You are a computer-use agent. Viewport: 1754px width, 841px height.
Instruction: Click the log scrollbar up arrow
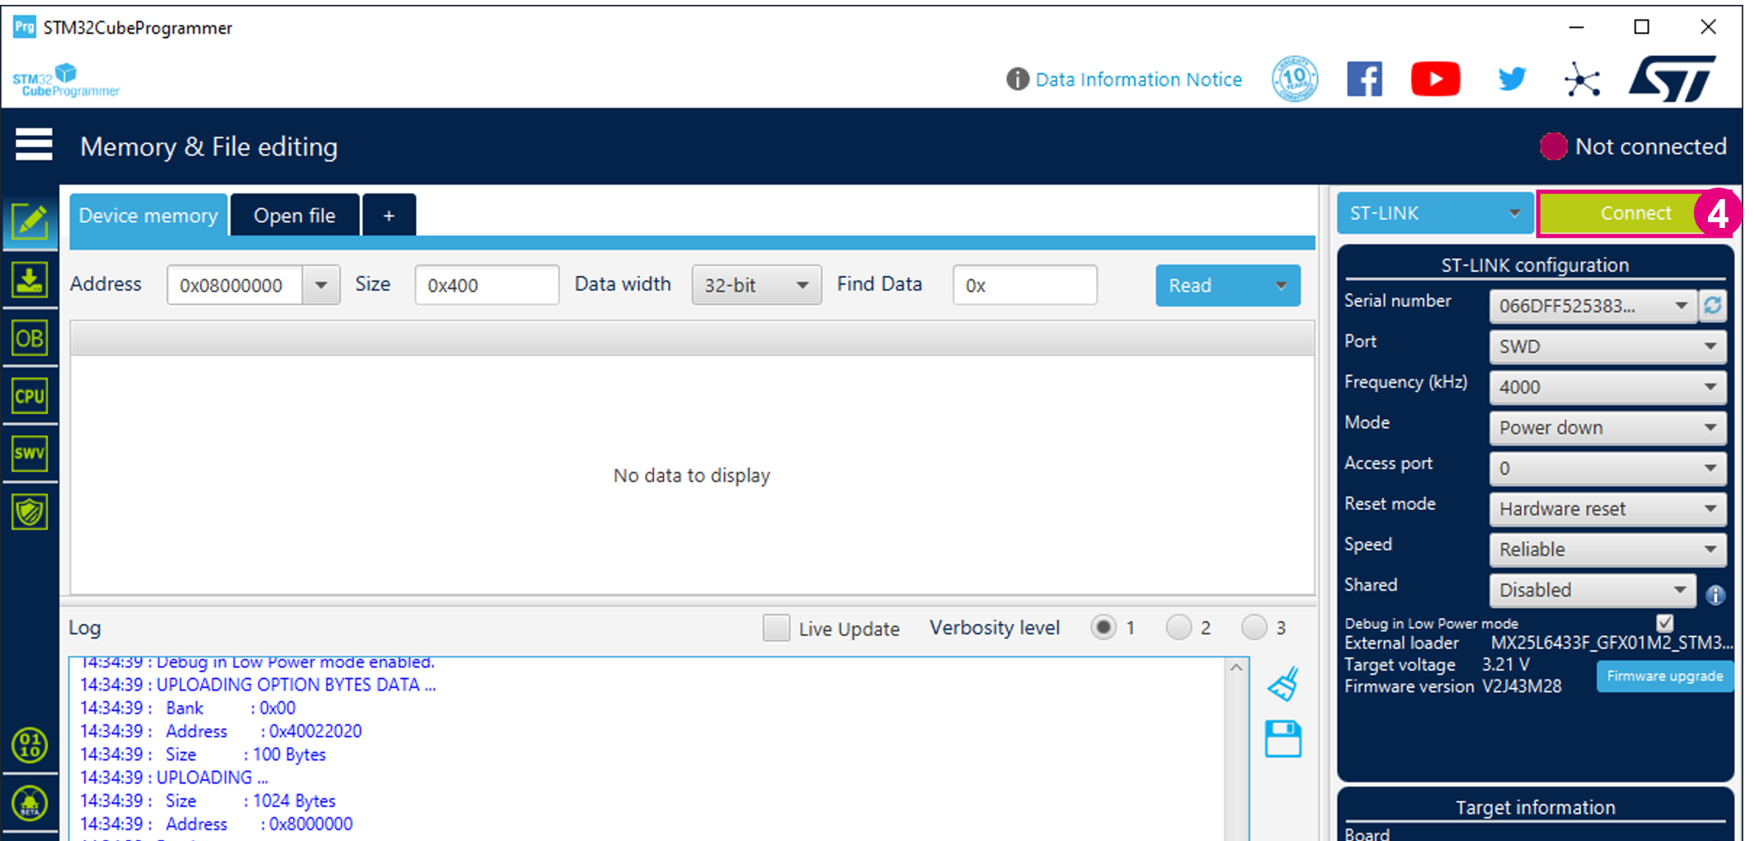1236,667
